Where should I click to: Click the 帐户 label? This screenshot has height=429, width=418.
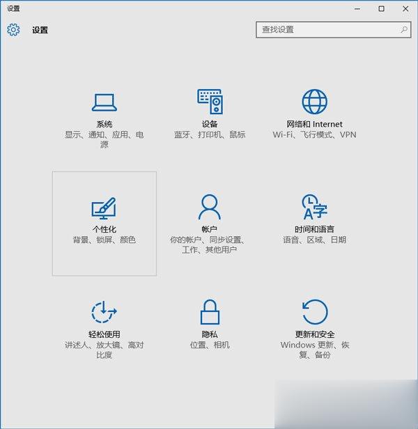pyautogui.click(x=210, y=229)
